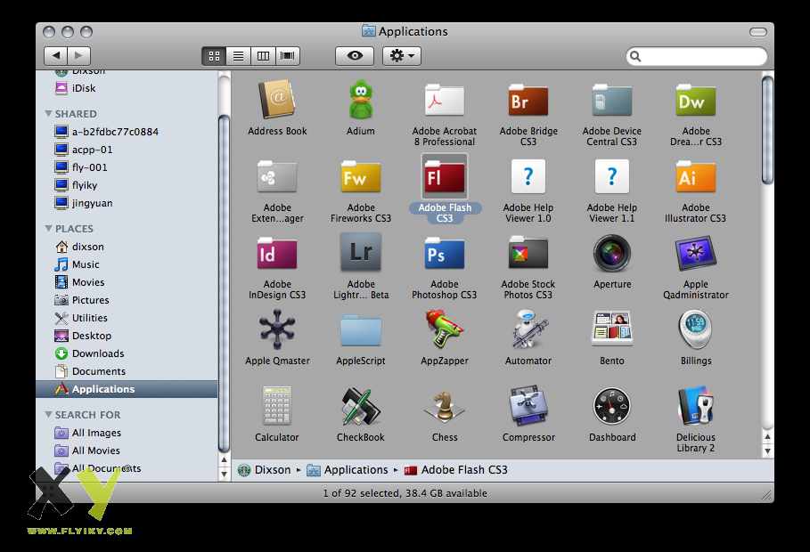Select the AppleScript folder
This screenshot has height=552, width=810.
pos(361,330)
